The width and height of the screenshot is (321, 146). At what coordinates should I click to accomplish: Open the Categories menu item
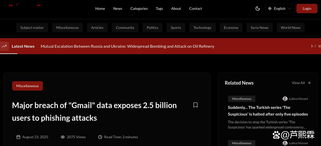139,9
